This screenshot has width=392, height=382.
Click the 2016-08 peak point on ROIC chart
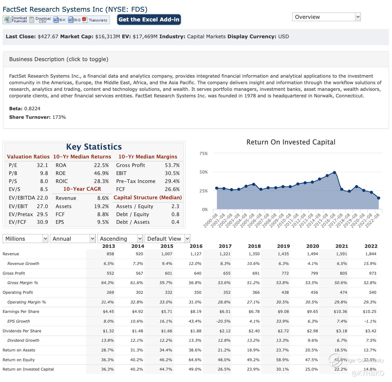click(334, 172)
